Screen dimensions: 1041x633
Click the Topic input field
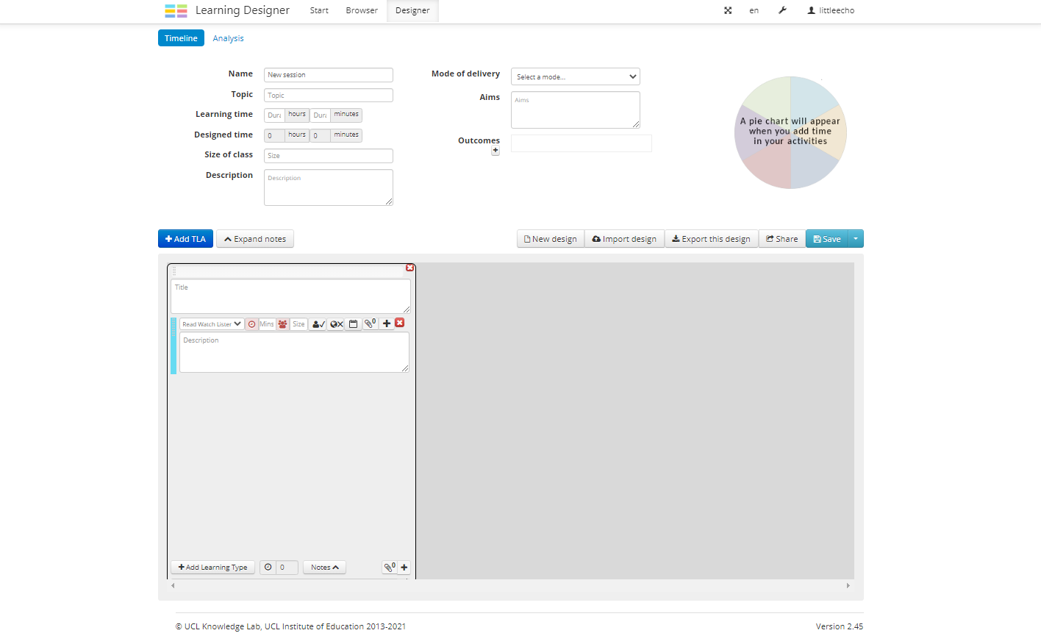click(329, 96)
